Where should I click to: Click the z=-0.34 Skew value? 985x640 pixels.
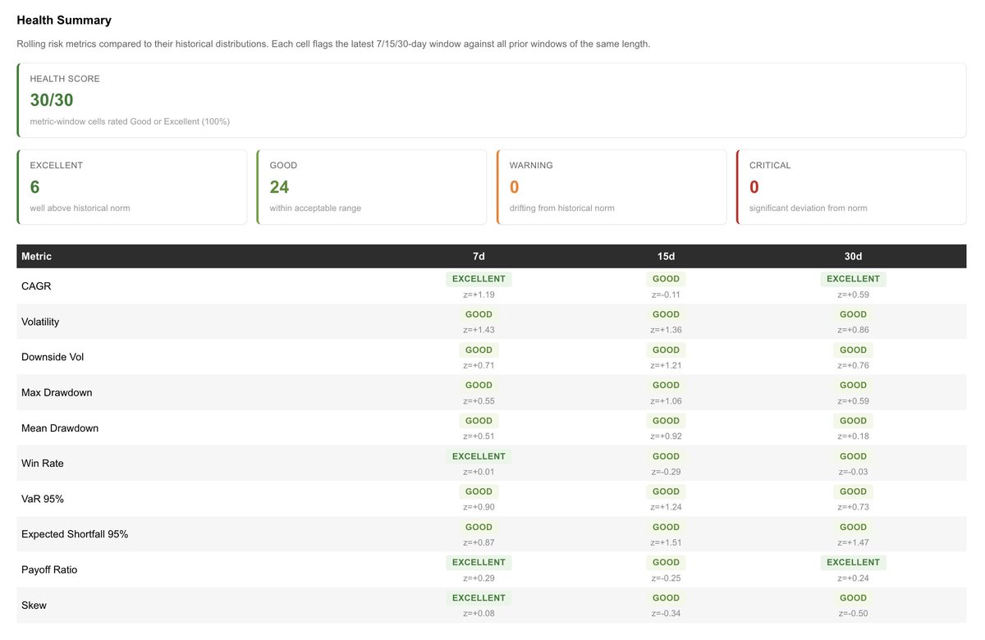click(666, 613)
